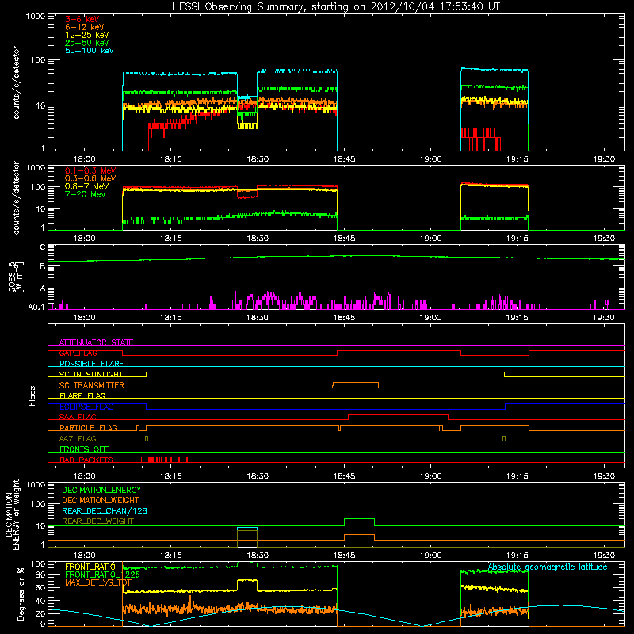Click the SC_IN_SUNLIGHT flag label

[91, 374]
